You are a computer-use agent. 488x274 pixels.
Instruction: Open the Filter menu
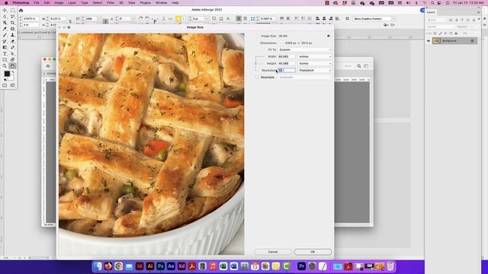pos(111,3)
